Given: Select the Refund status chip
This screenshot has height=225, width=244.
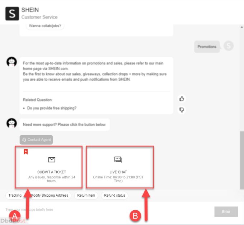Looking at the screenshot, I should click(x=115, y=195).
